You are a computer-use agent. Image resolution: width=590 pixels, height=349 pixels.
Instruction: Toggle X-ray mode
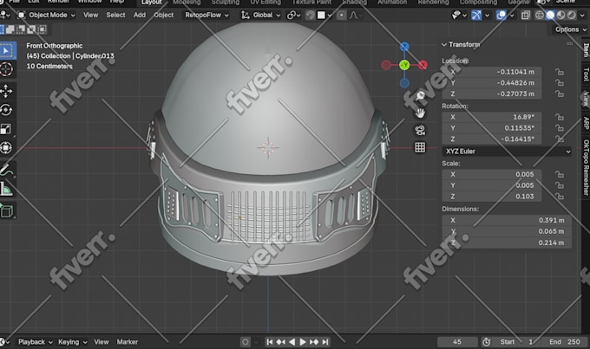pyautogui.click(x=525, y=15)
